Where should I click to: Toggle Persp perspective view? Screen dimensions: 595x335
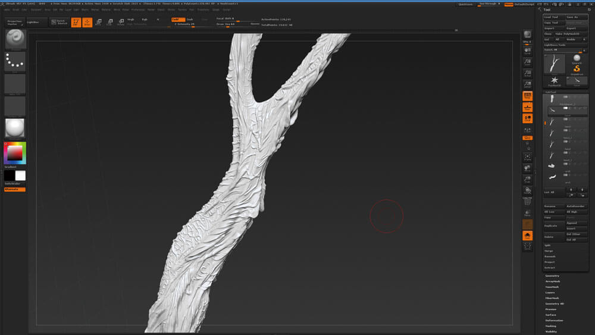pyautogui.click(x=527, y=96)
